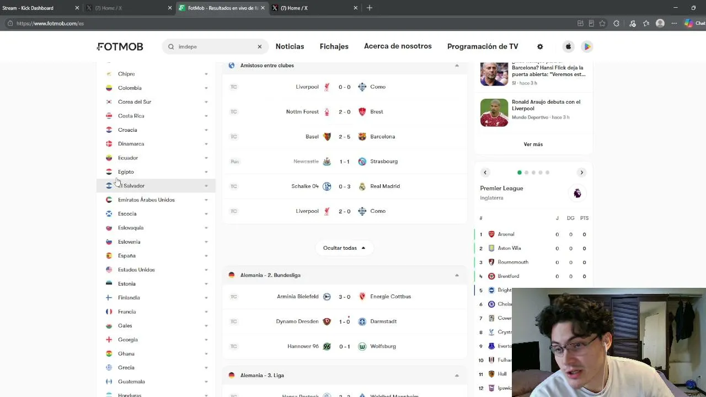Open the Alemania - 2. Bundesliga league link
Image resolution: width=706 pixels, height=397 pixels.
(270, 275)
